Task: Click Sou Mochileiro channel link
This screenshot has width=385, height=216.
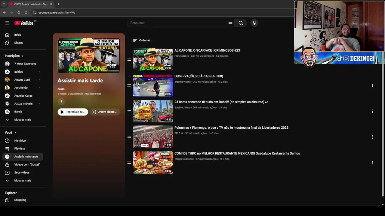Action: pos(183,108)
